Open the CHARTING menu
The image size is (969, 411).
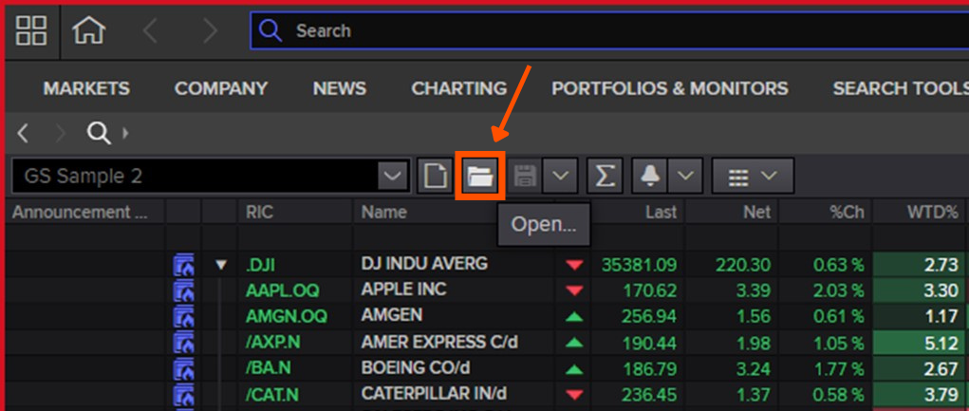(x=458, y=88)
